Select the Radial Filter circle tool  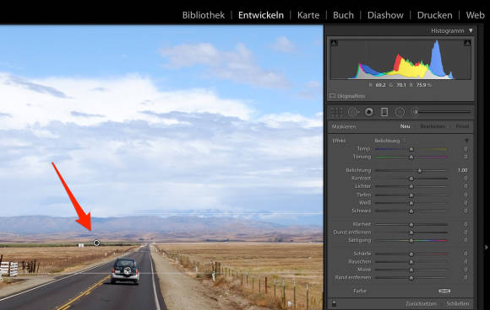pyautogui.click(x=400, y=112)
